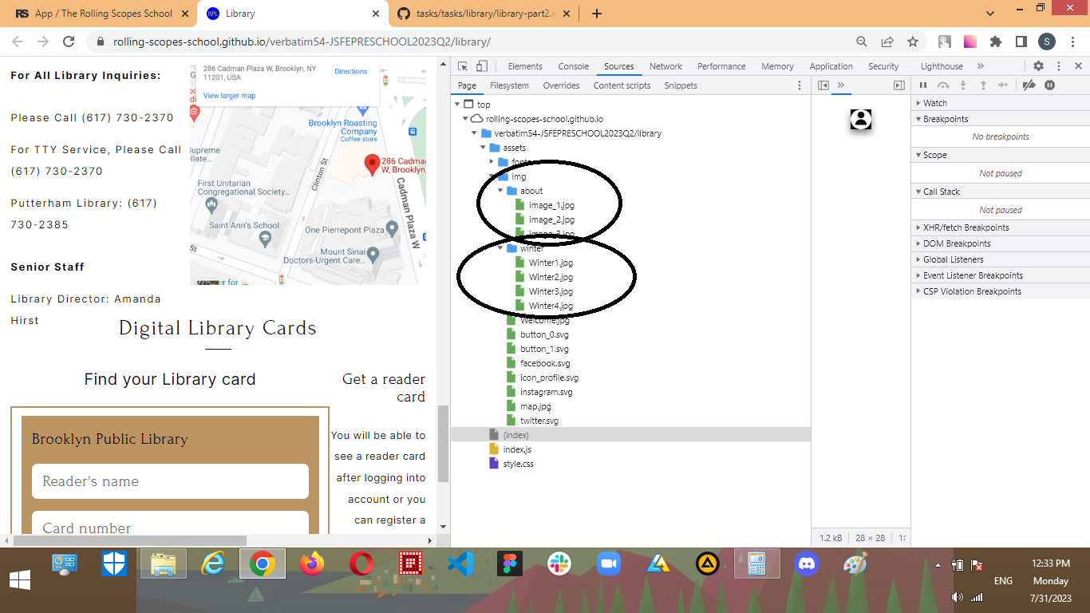Toggle deactivate breakpoints icon

tap(1029, 85)
